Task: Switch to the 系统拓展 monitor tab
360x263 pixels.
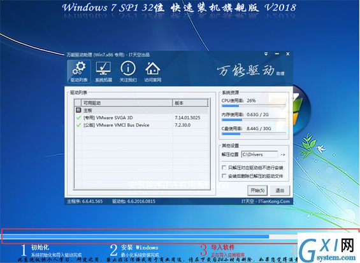Action: (x=103, y=71)
